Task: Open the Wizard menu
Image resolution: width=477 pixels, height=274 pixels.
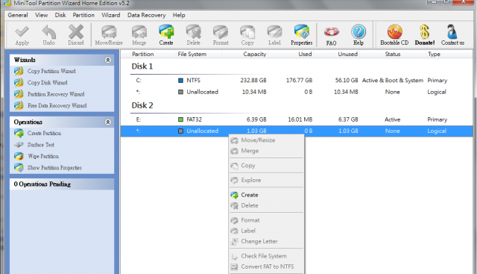Action: pyautogui.click(x=111, y=15)
